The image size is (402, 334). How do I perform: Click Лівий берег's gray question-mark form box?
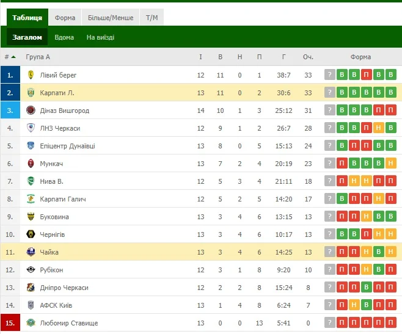pyautogui.click(x=330, y=75)
